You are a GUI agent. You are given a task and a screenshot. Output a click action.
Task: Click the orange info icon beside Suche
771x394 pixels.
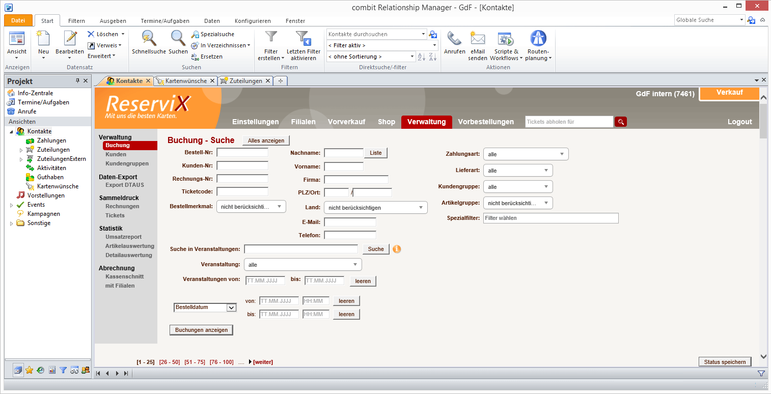(397, 249)
